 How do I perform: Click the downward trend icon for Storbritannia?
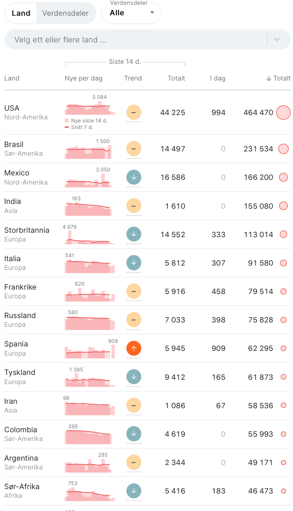[133, 234]
